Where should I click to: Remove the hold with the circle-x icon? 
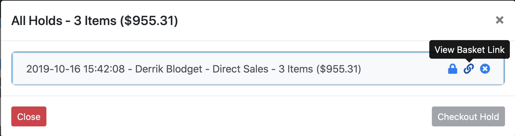tap(485, 69)
